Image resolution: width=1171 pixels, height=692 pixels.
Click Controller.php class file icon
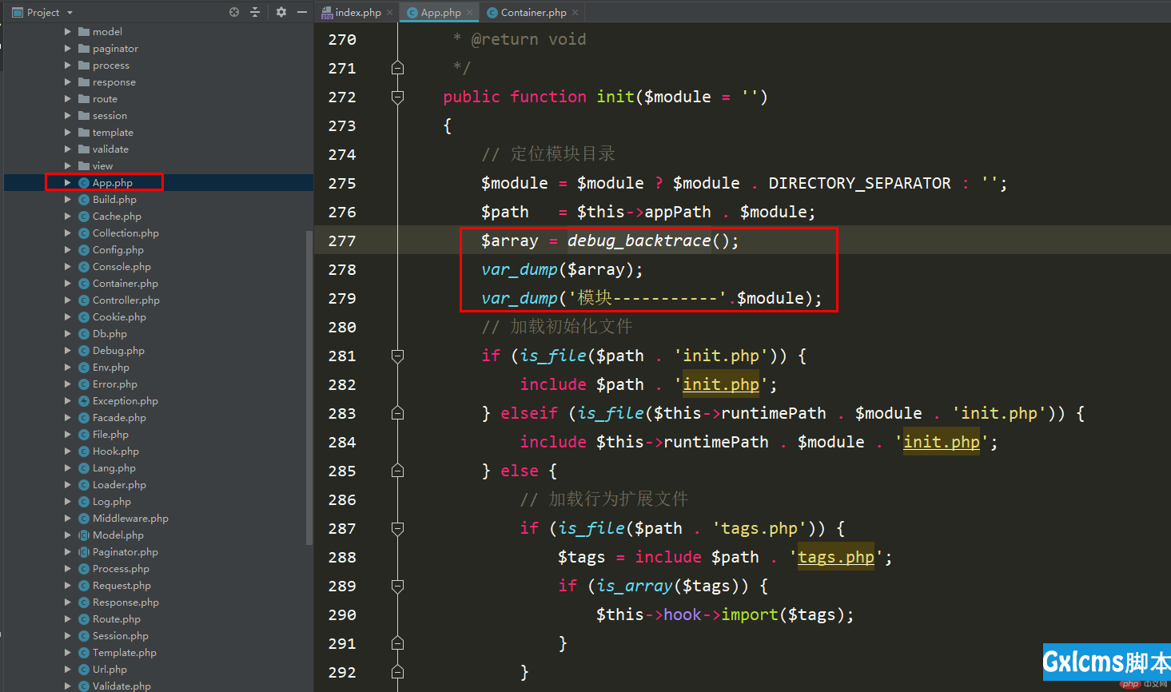(84, 300)
